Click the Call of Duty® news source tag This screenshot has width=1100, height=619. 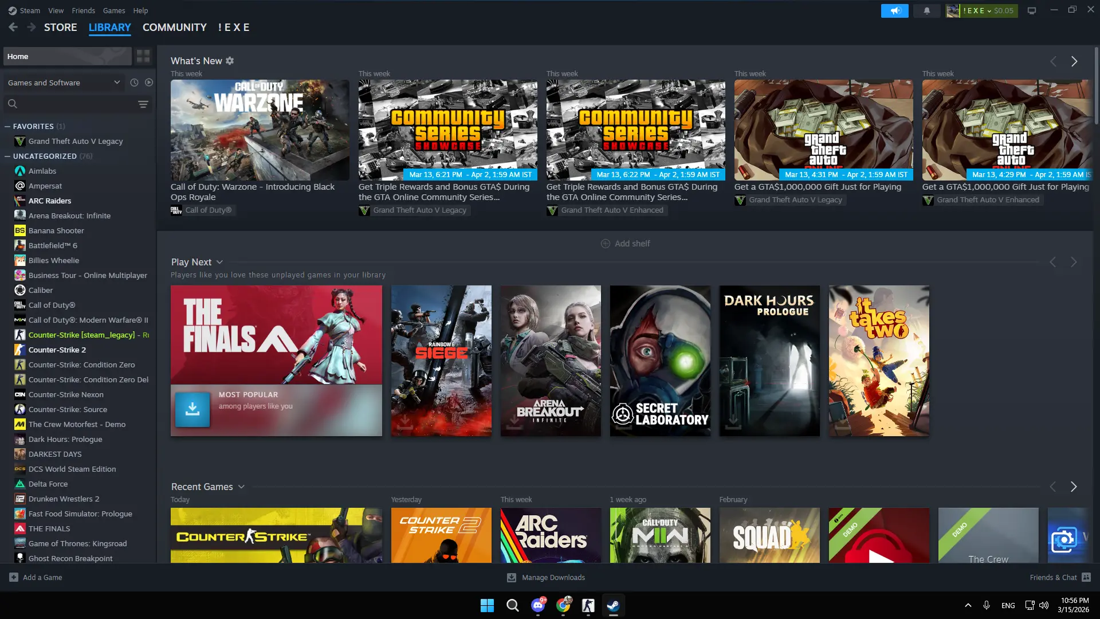(x=203, y=210)
